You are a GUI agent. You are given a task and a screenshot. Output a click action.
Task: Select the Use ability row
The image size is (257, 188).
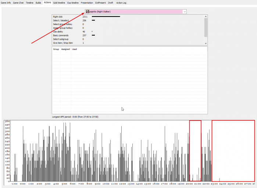pyautogui.click(x=128, y=32)
